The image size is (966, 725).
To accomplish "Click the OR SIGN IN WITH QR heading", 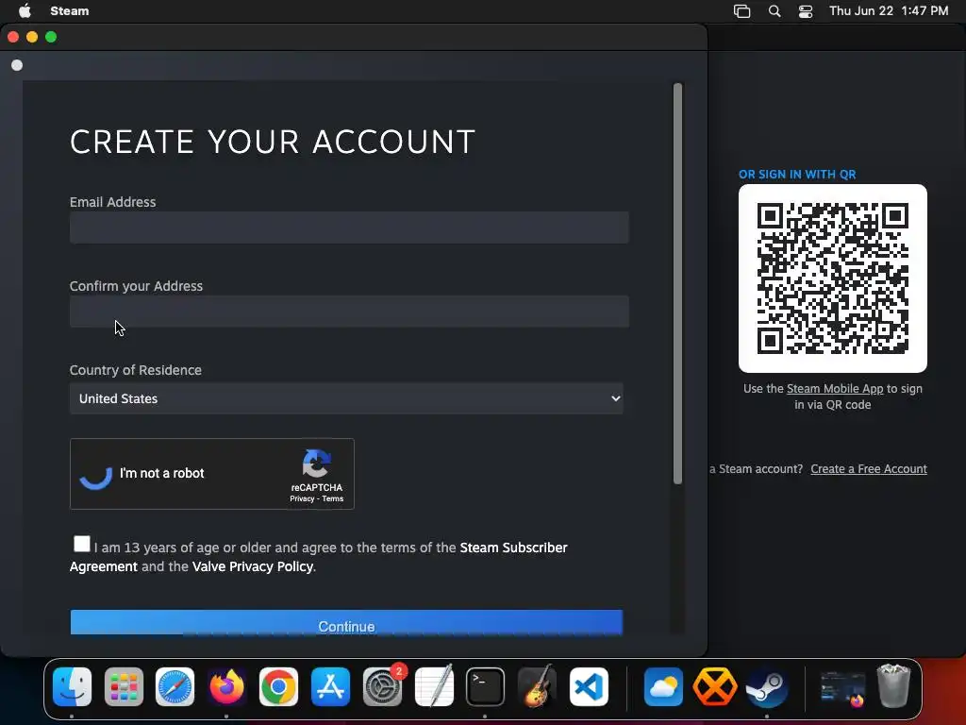I will [x=797, y=175].
